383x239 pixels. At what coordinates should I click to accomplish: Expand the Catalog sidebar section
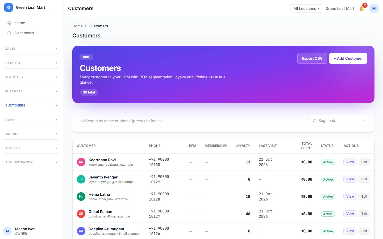[x=32, y=63]
